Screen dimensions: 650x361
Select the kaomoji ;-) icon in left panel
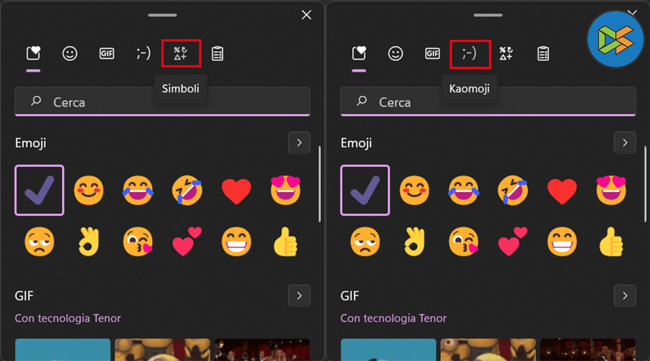tap(143, 54)
